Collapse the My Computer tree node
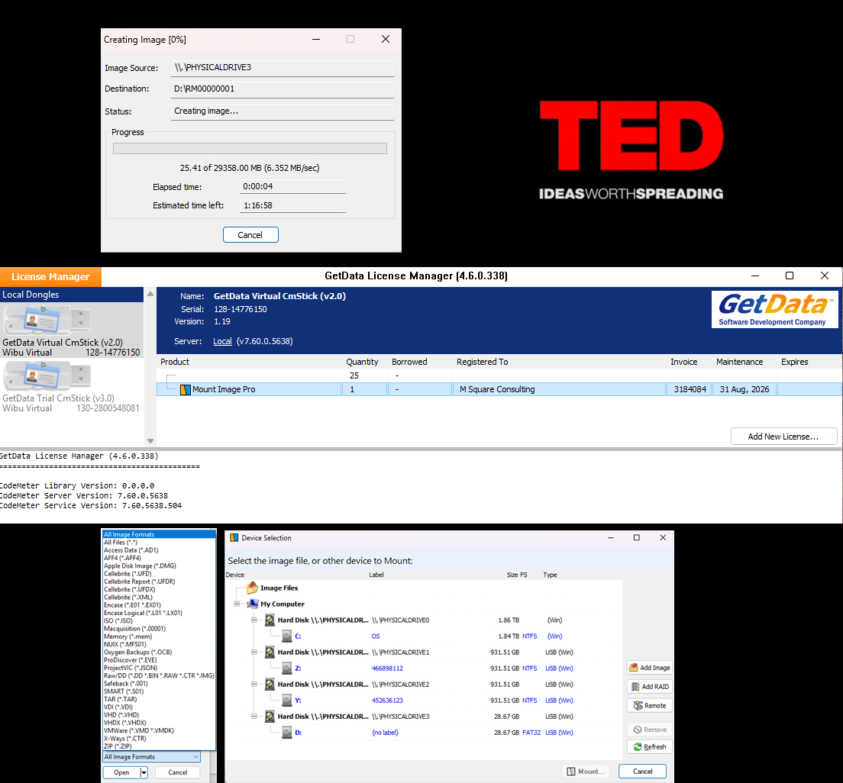843x783 pixels. point(238,604)
